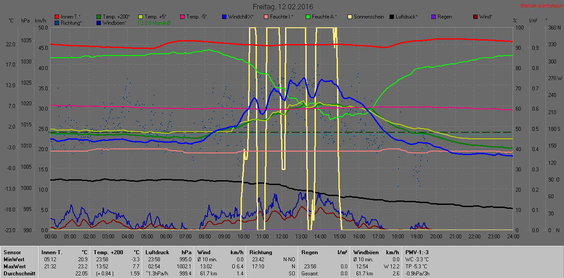Click the pink Temp. -5 legend icon
The image size is (564, 278).
click(182, 17)
